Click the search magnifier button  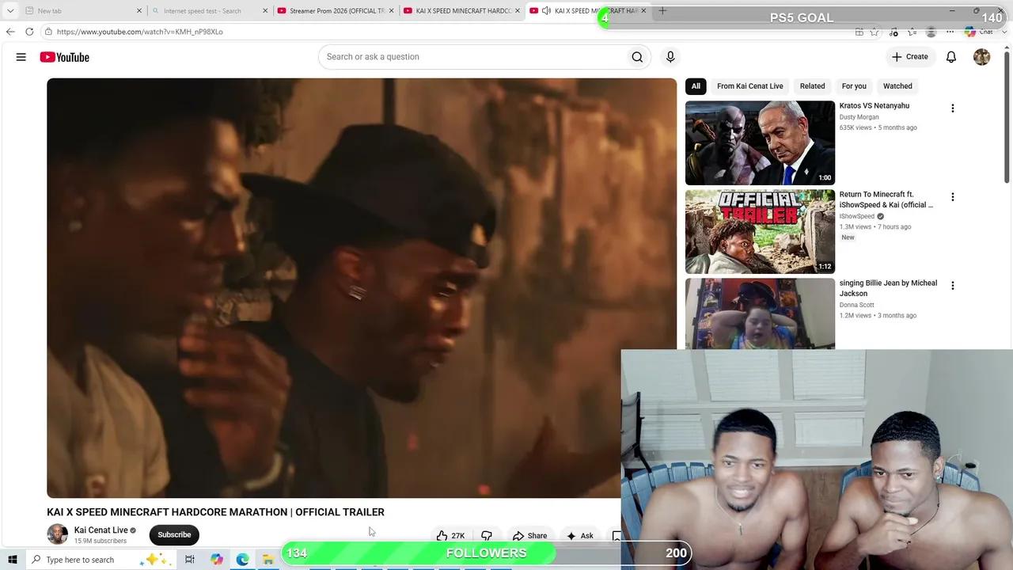pos(637,57)
